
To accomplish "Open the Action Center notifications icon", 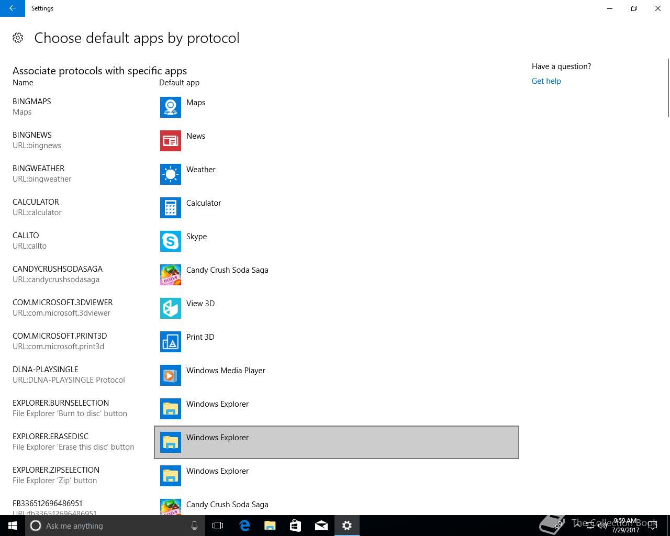I will 652,526.
